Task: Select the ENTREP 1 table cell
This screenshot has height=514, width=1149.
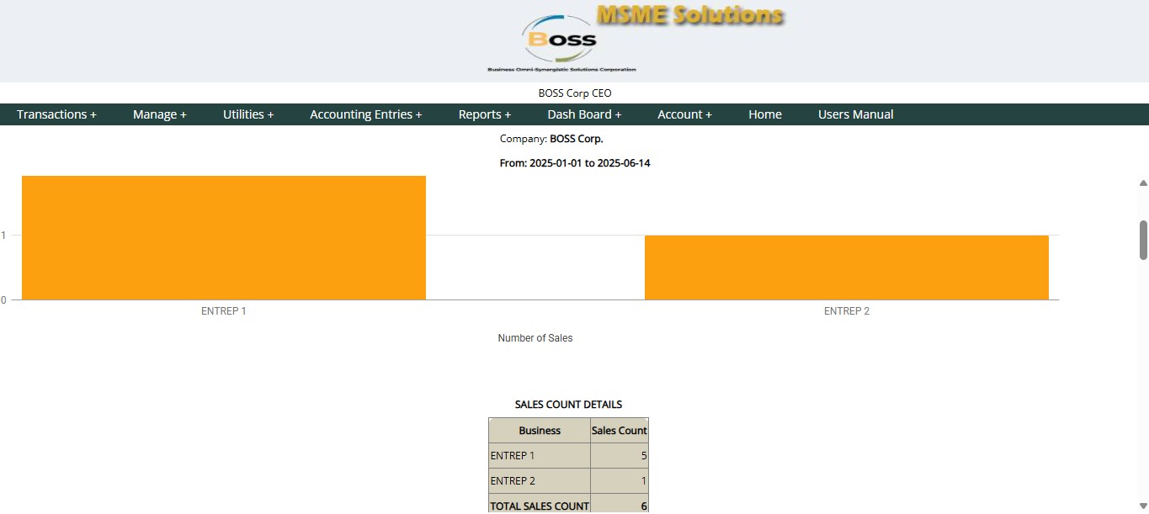Action: click(x=540, y=456)
